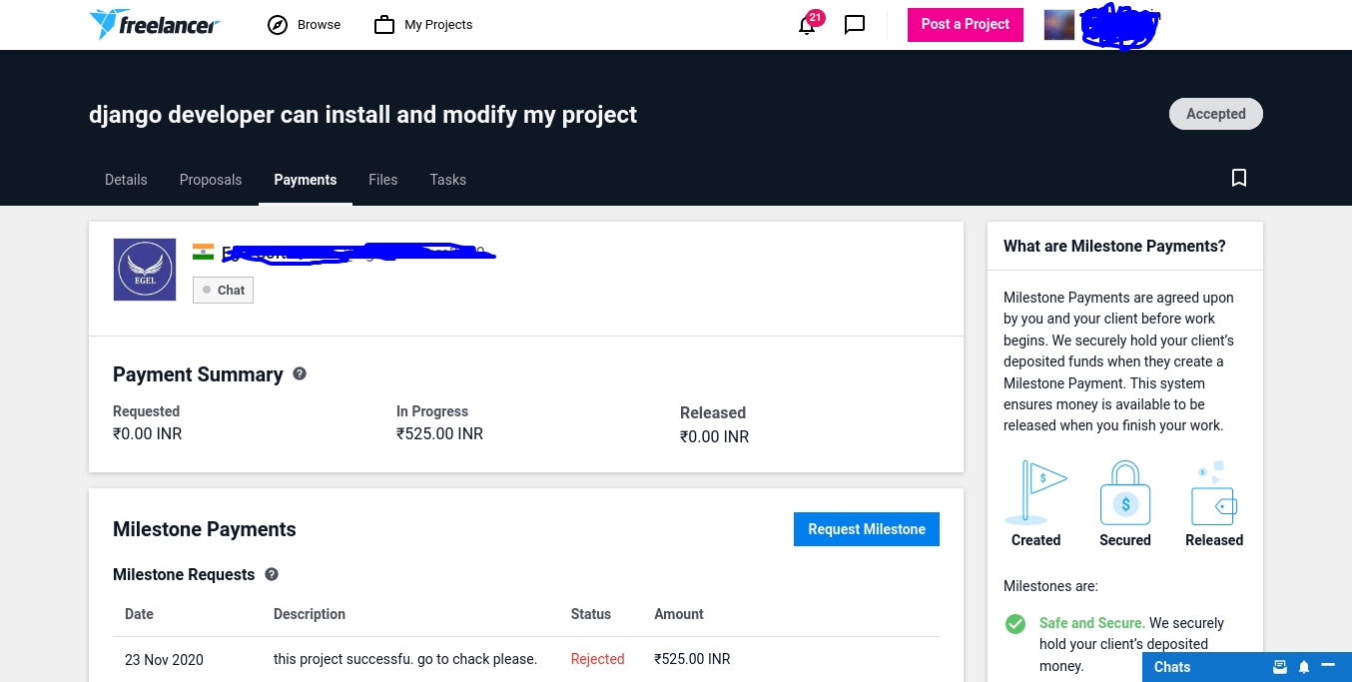Click the Freelancer logo in the header
This screenshot has width=1352, height=682.
154,25
